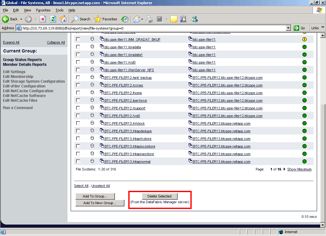Open the File menu
This screenshot has height=236, width=326.
click(x=5, y=10)
